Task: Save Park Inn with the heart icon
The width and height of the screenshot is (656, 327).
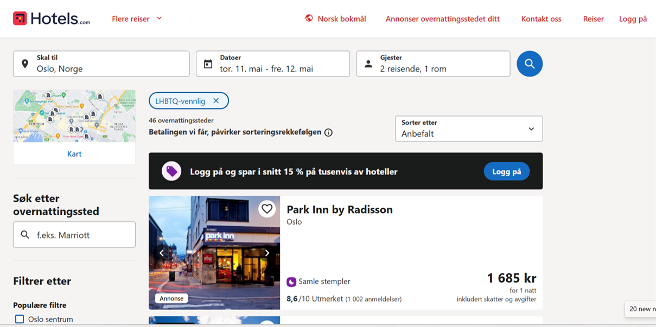Action: pyautogui.click(x=266, y=209)
